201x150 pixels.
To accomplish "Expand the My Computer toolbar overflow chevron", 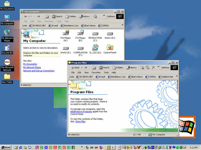I will click(104, 15).
